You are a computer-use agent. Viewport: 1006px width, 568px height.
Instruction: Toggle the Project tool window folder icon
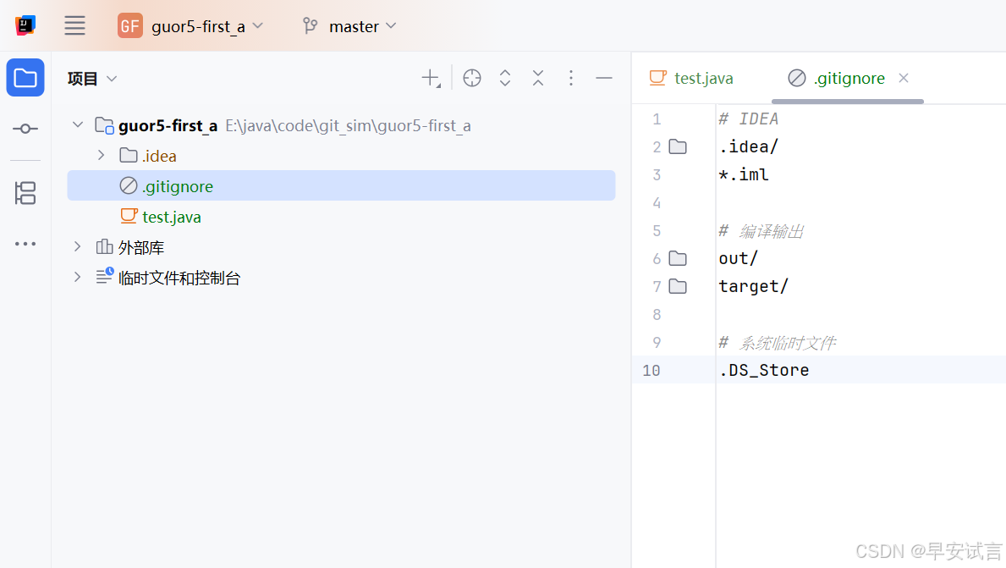click(25, 78)
